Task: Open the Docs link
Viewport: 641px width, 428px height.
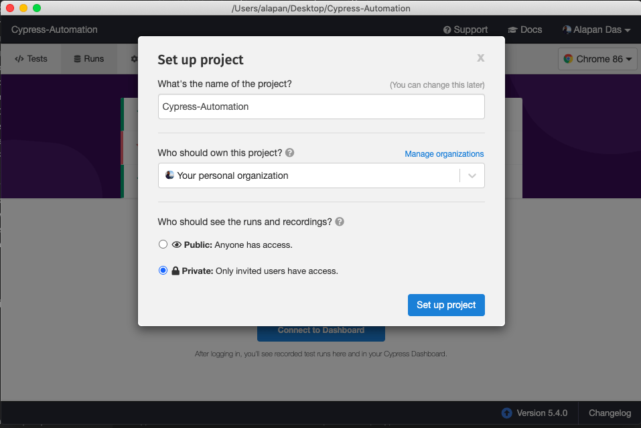Action: pos(525,30)
